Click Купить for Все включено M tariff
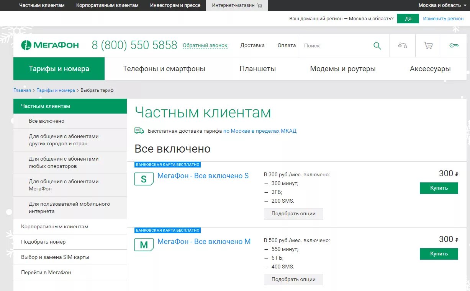470x291 pixels. tap(439, 254)
